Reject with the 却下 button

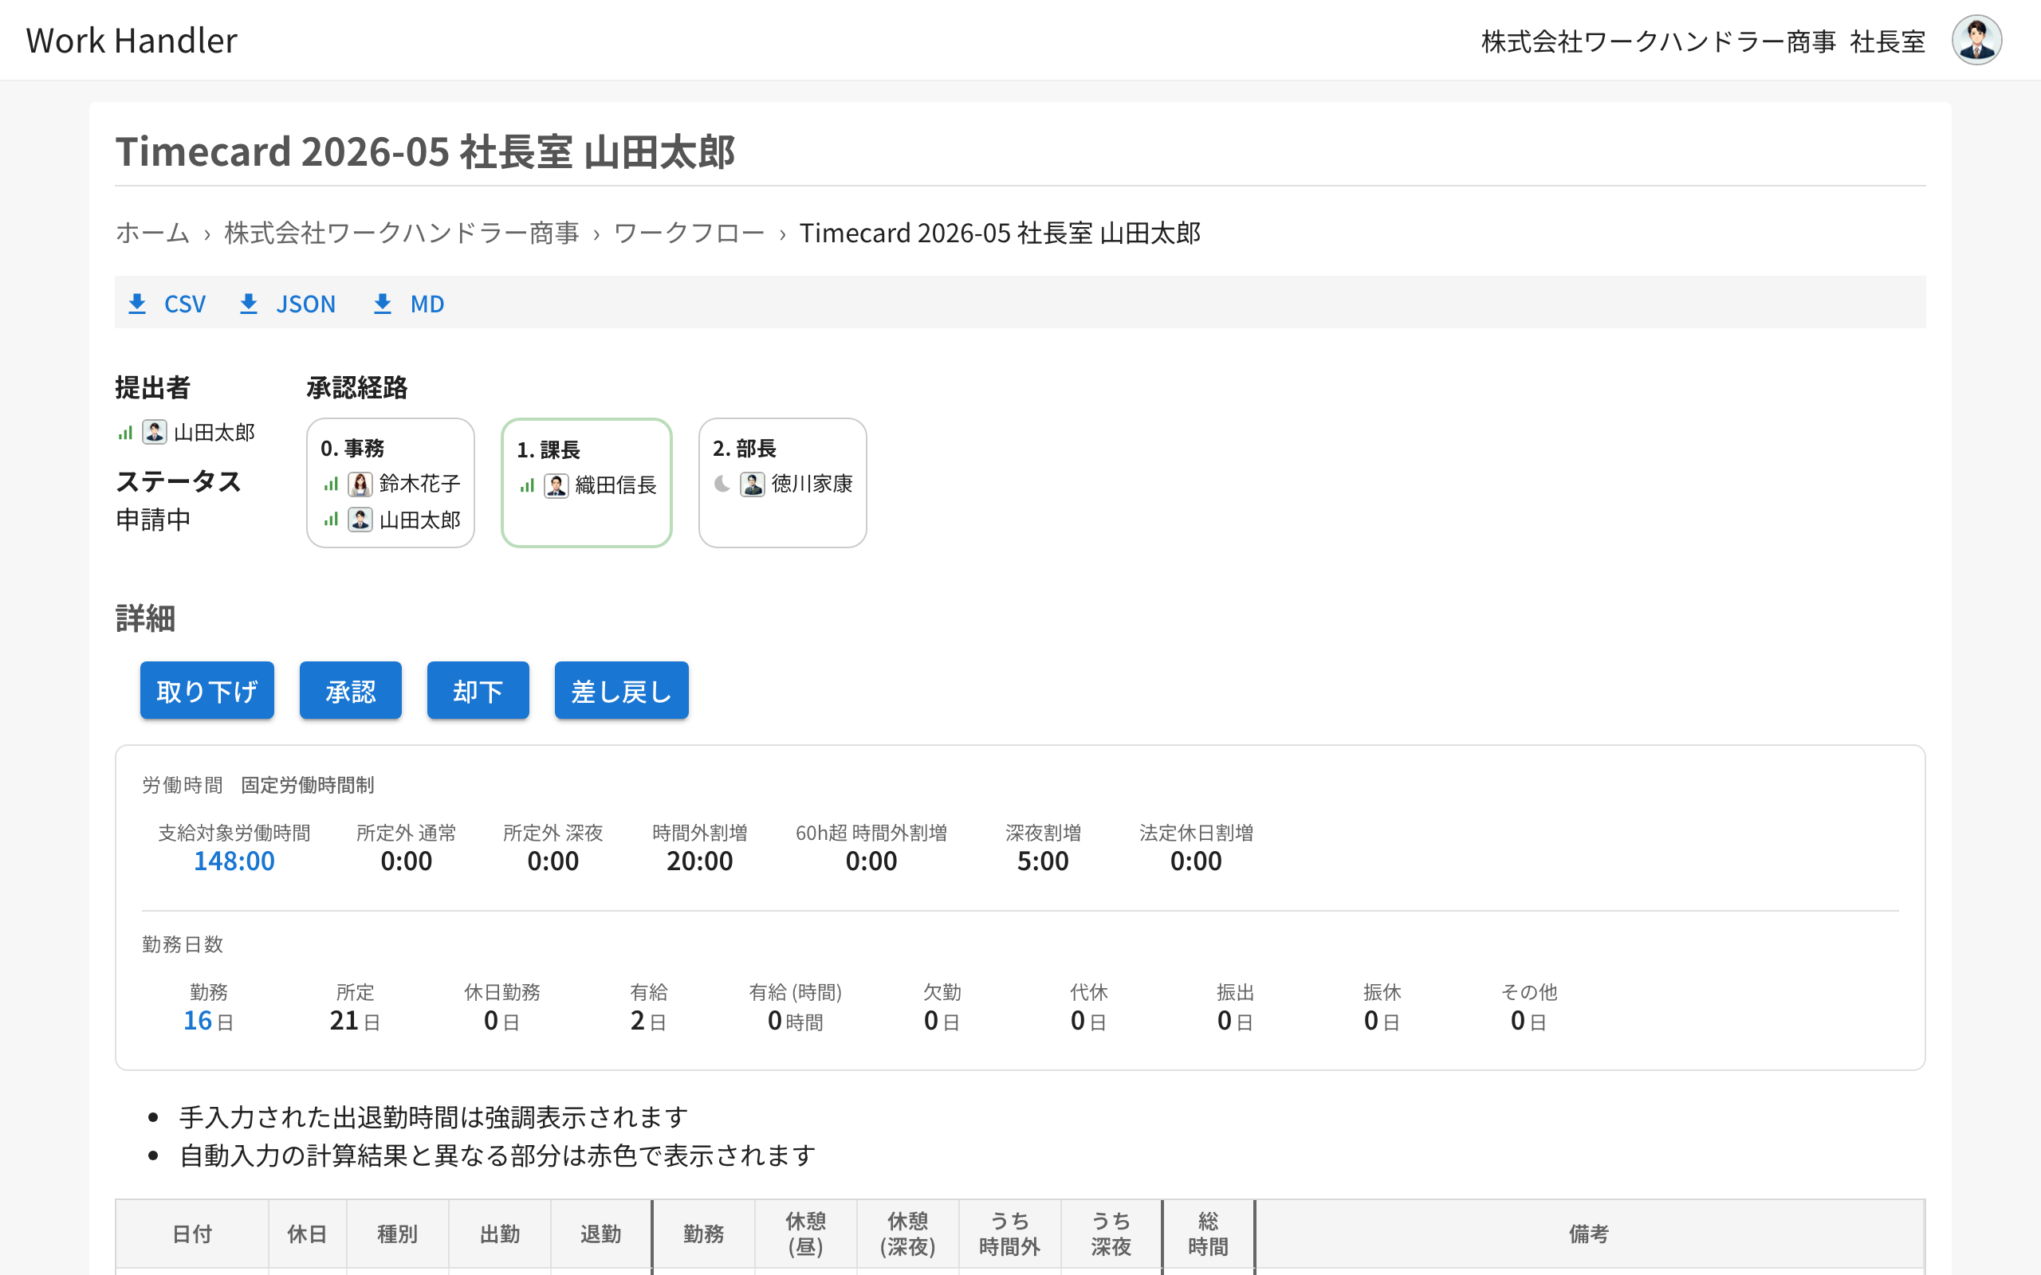tap(478, 691)
